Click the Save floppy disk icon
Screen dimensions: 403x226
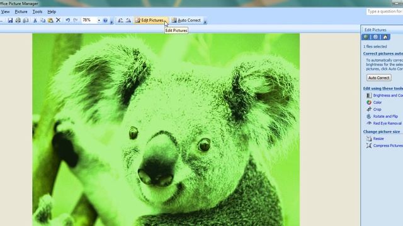(10, 20)
